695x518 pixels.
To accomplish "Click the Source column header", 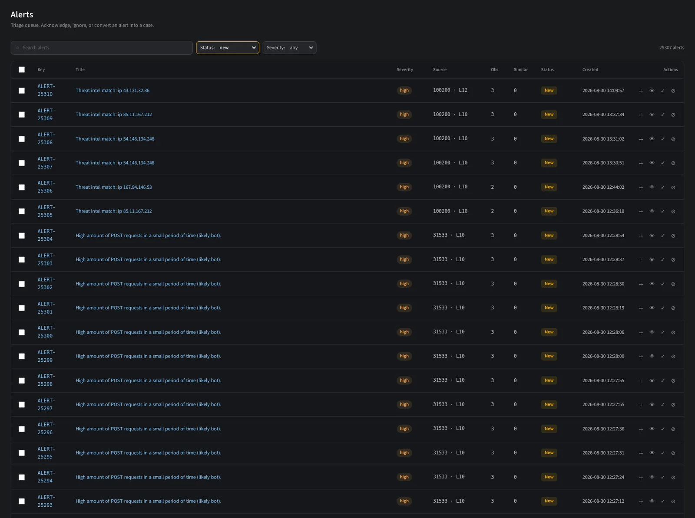I will (440, 69).
